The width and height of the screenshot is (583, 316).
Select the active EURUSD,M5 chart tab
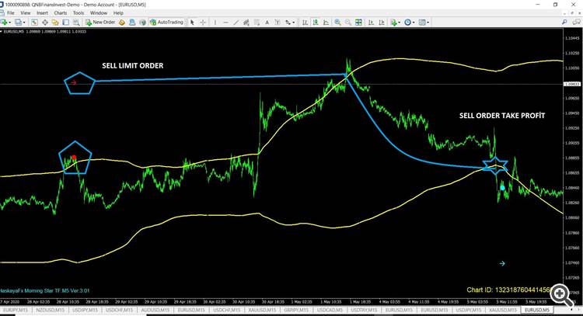537,310
